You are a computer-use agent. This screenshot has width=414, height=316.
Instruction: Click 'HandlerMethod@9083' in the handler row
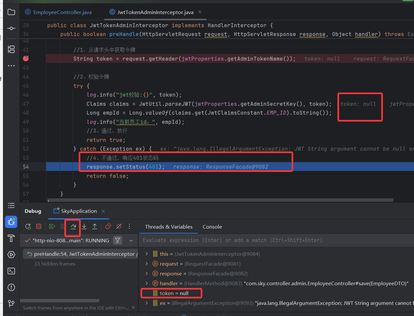(x=213, y=283)
